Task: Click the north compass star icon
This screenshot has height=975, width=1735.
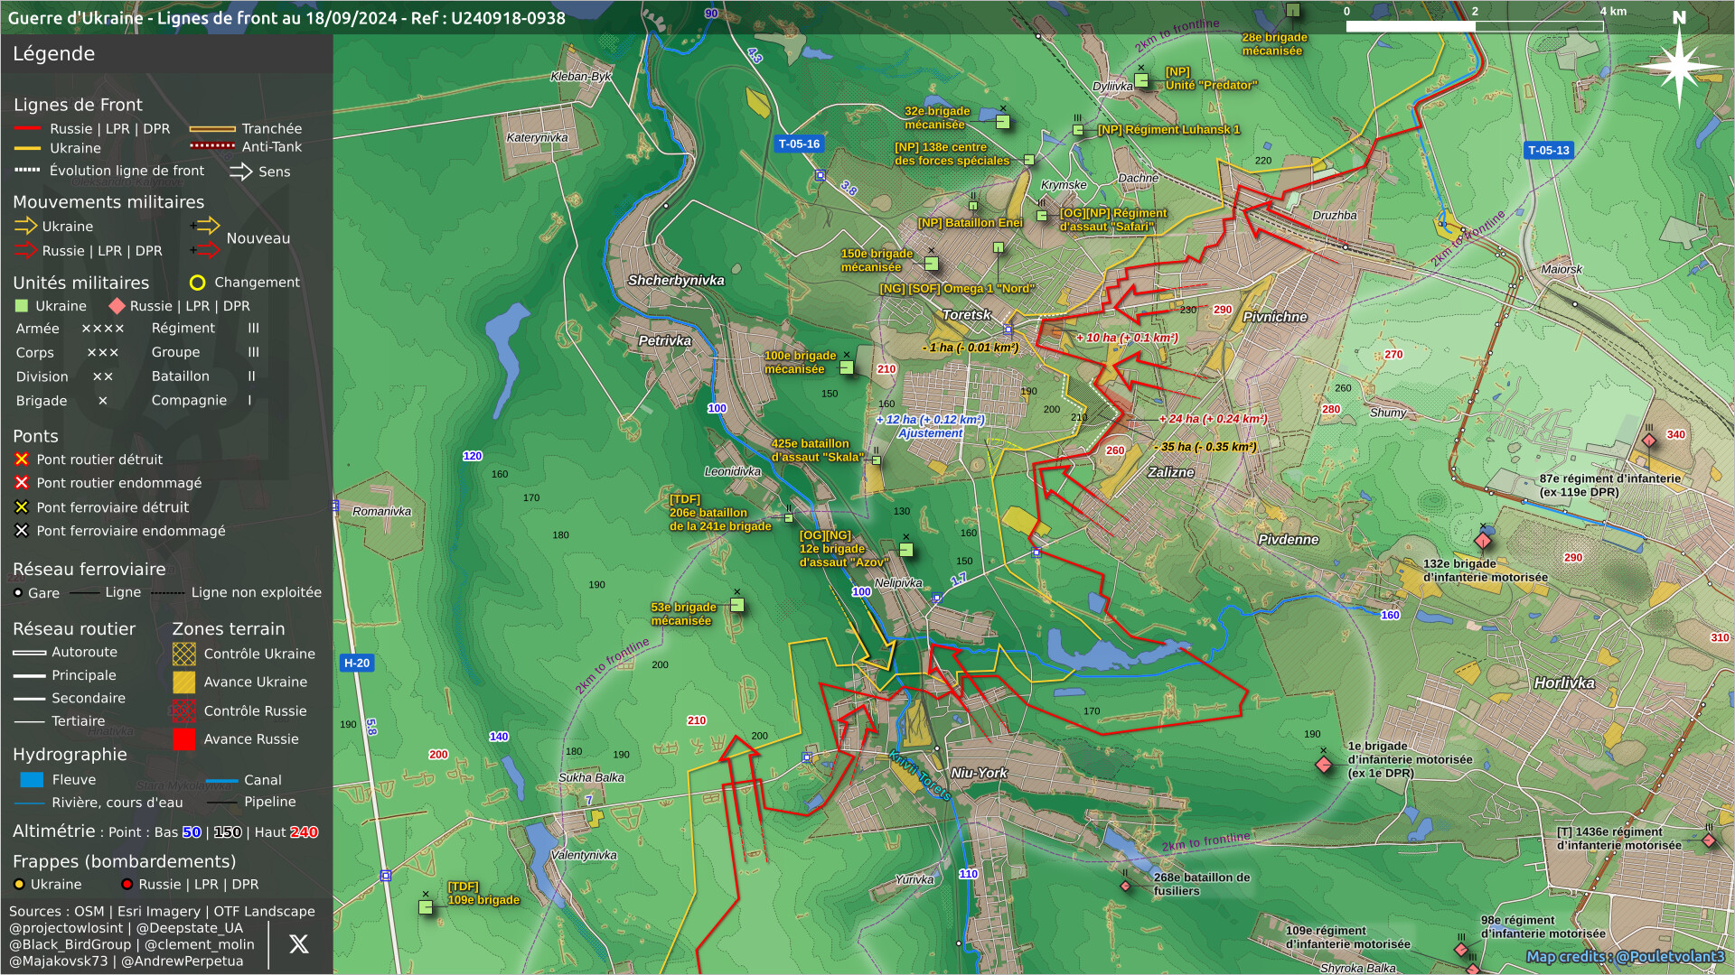Action: [1679, 65]
